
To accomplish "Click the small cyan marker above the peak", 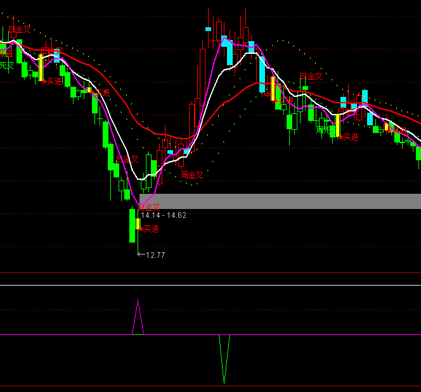I will pyautogui.click(x=208, y=28).
